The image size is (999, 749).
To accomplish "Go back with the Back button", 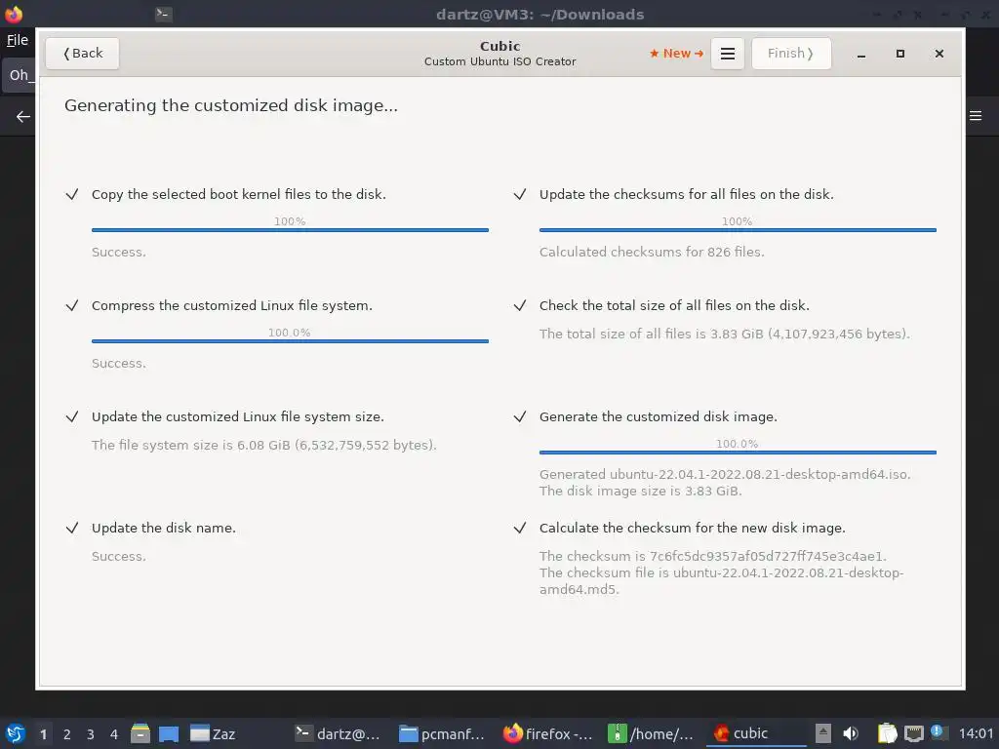I will coord(82,54).
